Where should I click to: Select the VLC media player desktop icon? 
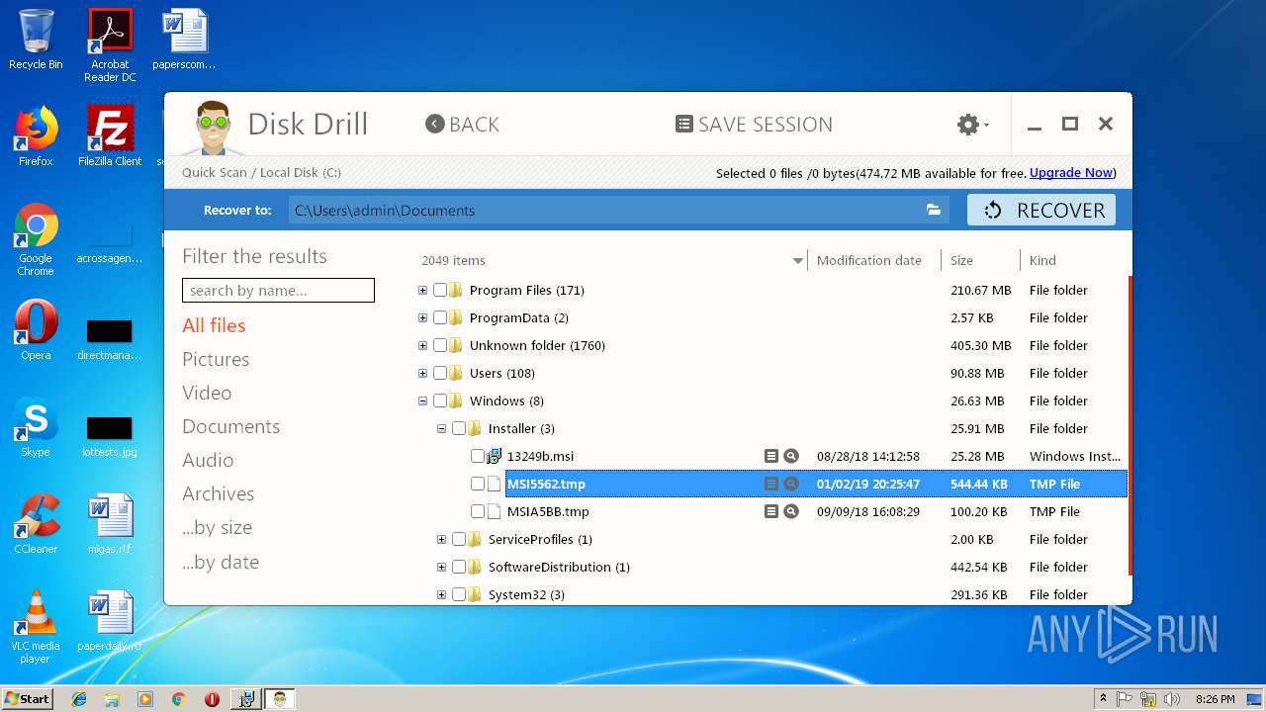pyautogui.click(x=36, y=627)
